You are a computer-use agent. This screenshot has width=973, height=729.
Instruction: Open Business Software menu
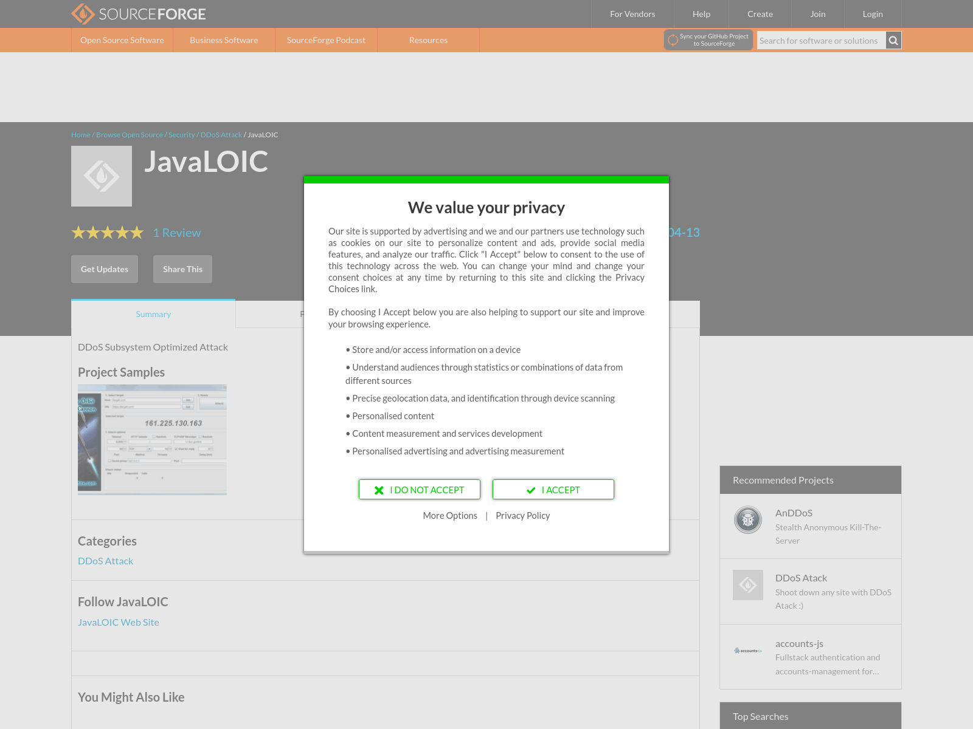point(224,40)
